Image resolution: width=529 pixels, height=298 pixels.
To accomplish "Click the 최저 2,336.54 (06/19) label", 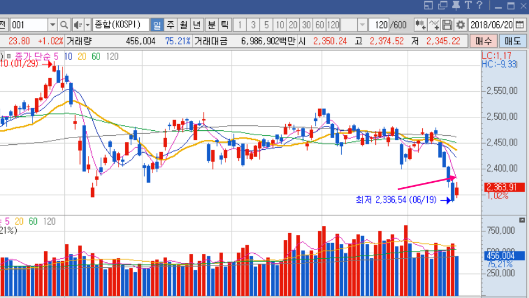I will [396, 200].
